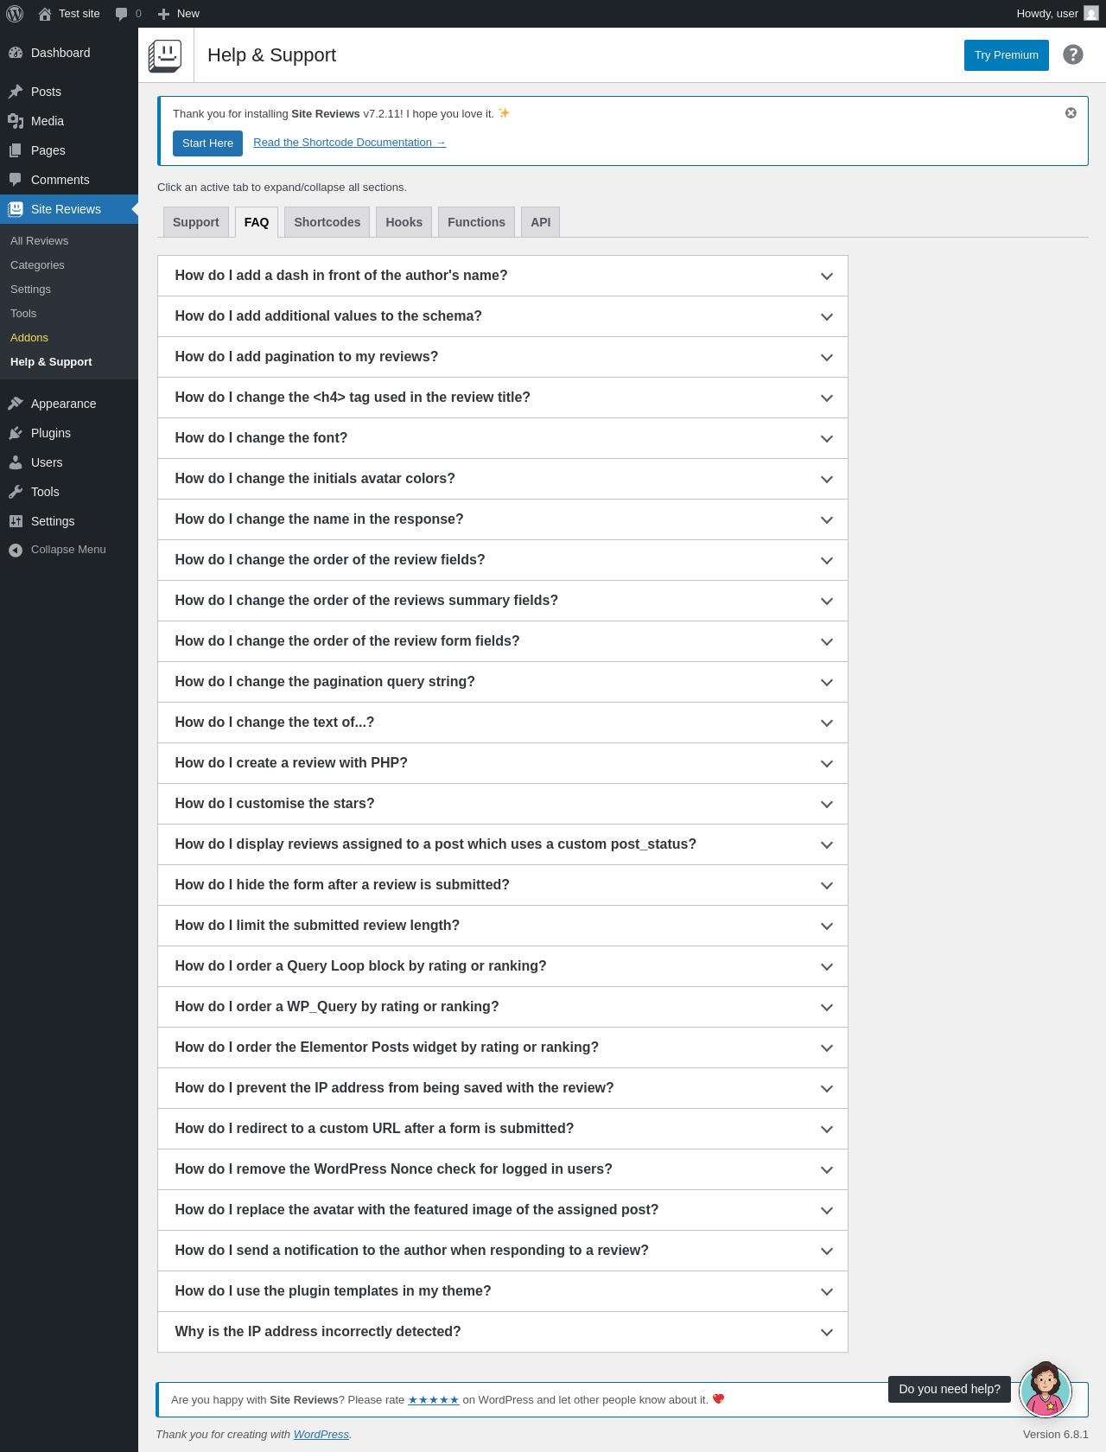The height and width of the screenshot is (1452, 1106).
Task: Click the Do you need help bubble
Action: (x=950, y=1389)
